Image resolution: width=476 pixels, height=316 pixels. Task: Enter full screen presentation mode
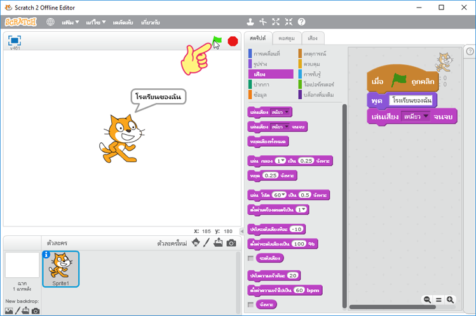click(14, 40)
